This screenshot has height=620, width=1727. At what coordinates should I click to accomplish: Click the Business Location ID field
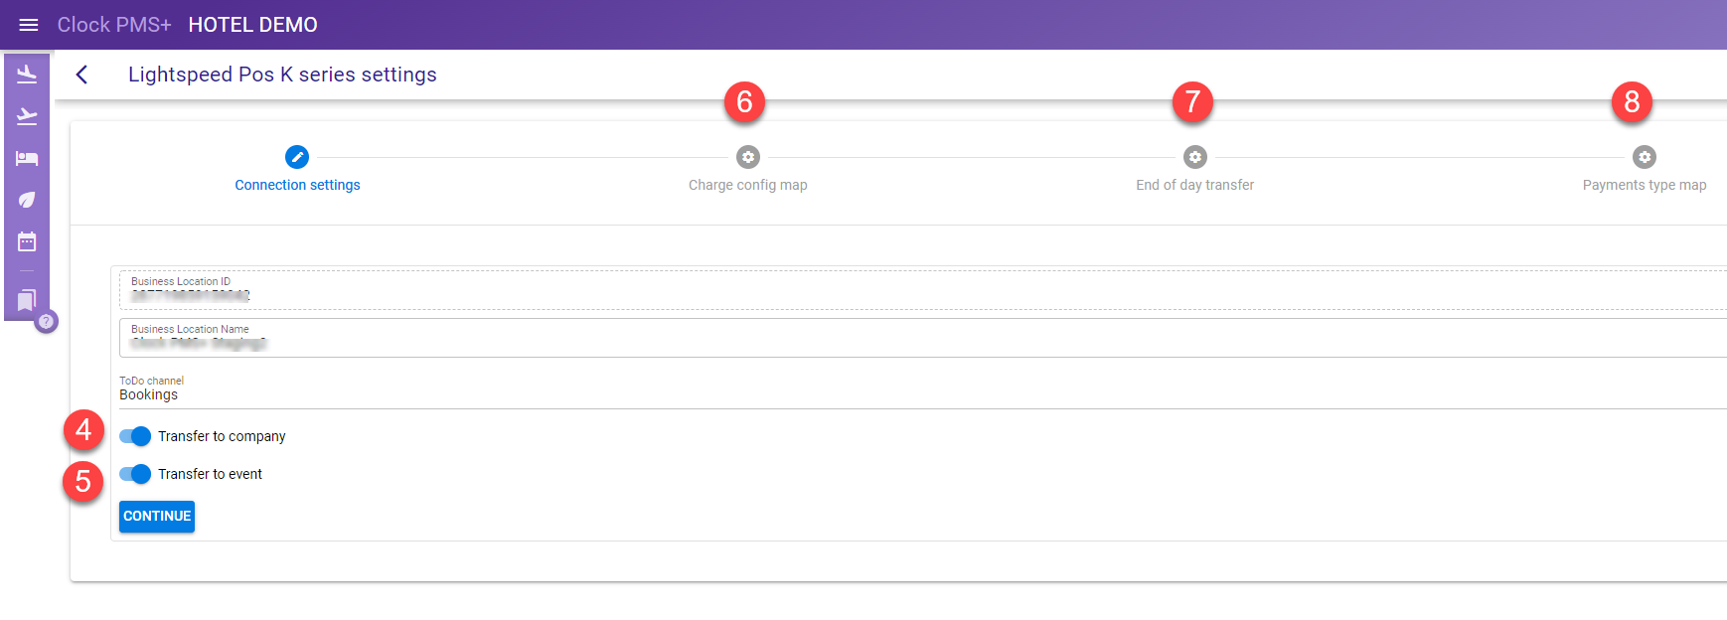(x=923, y=290)
